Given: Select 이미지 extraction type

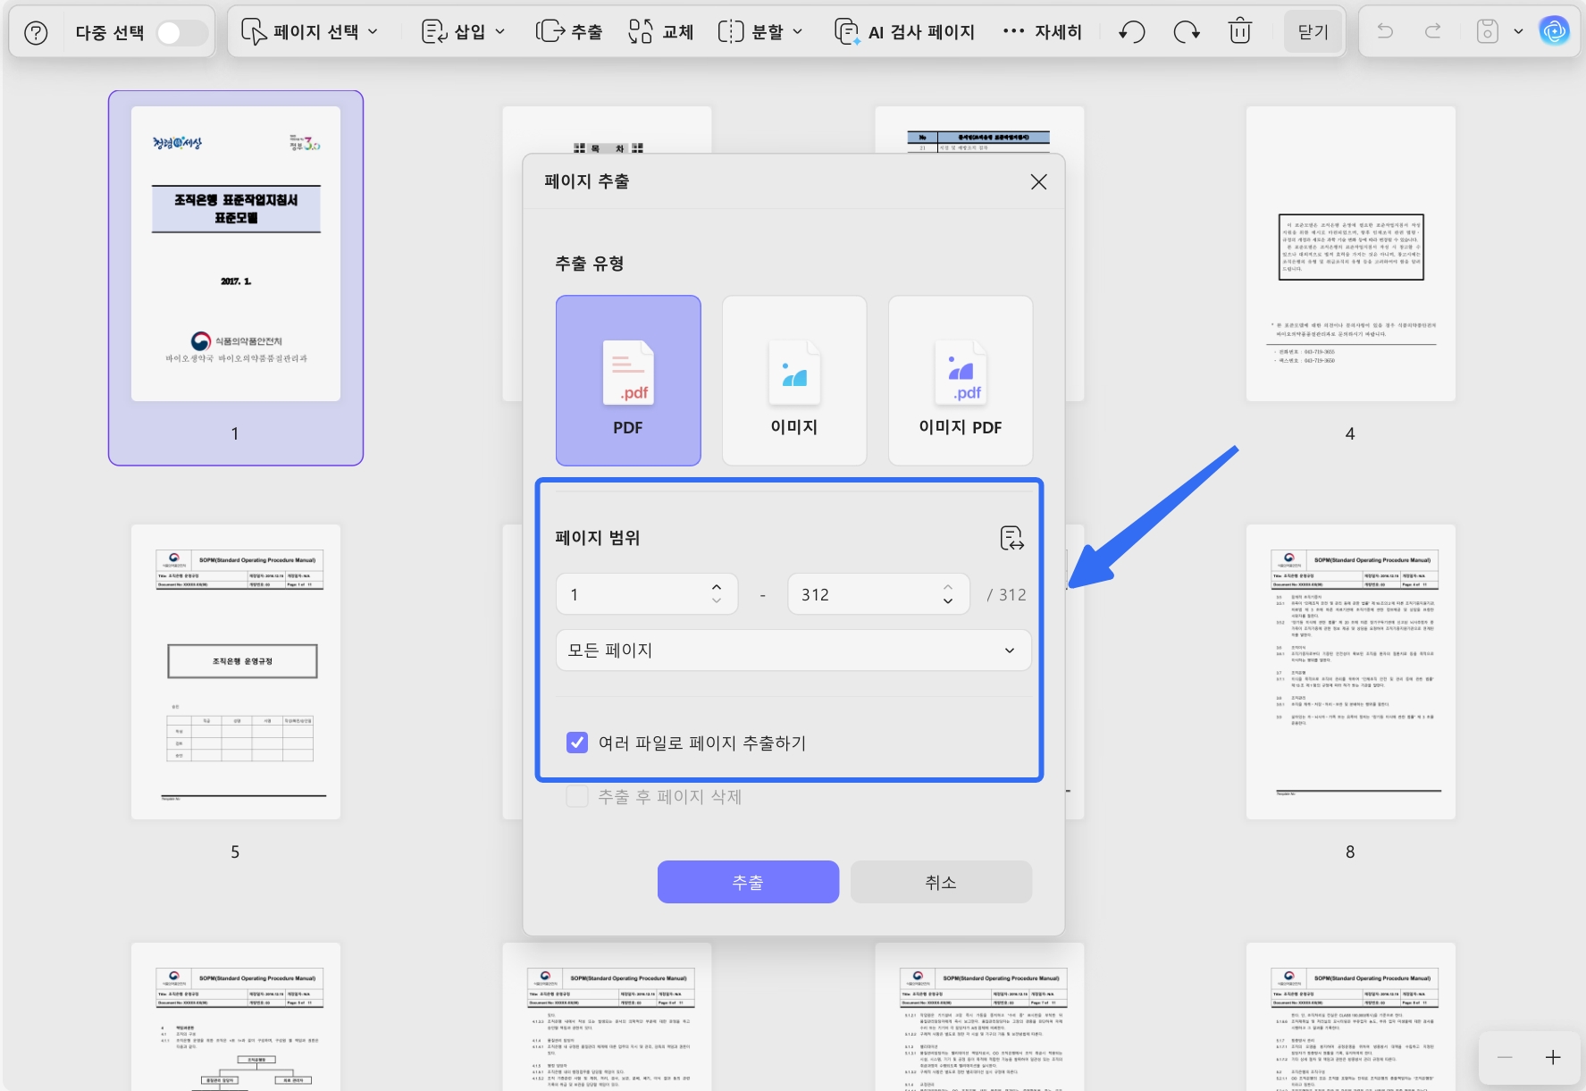Looking at the screenshot, I should pyautogui.click(x=794, y=381).
